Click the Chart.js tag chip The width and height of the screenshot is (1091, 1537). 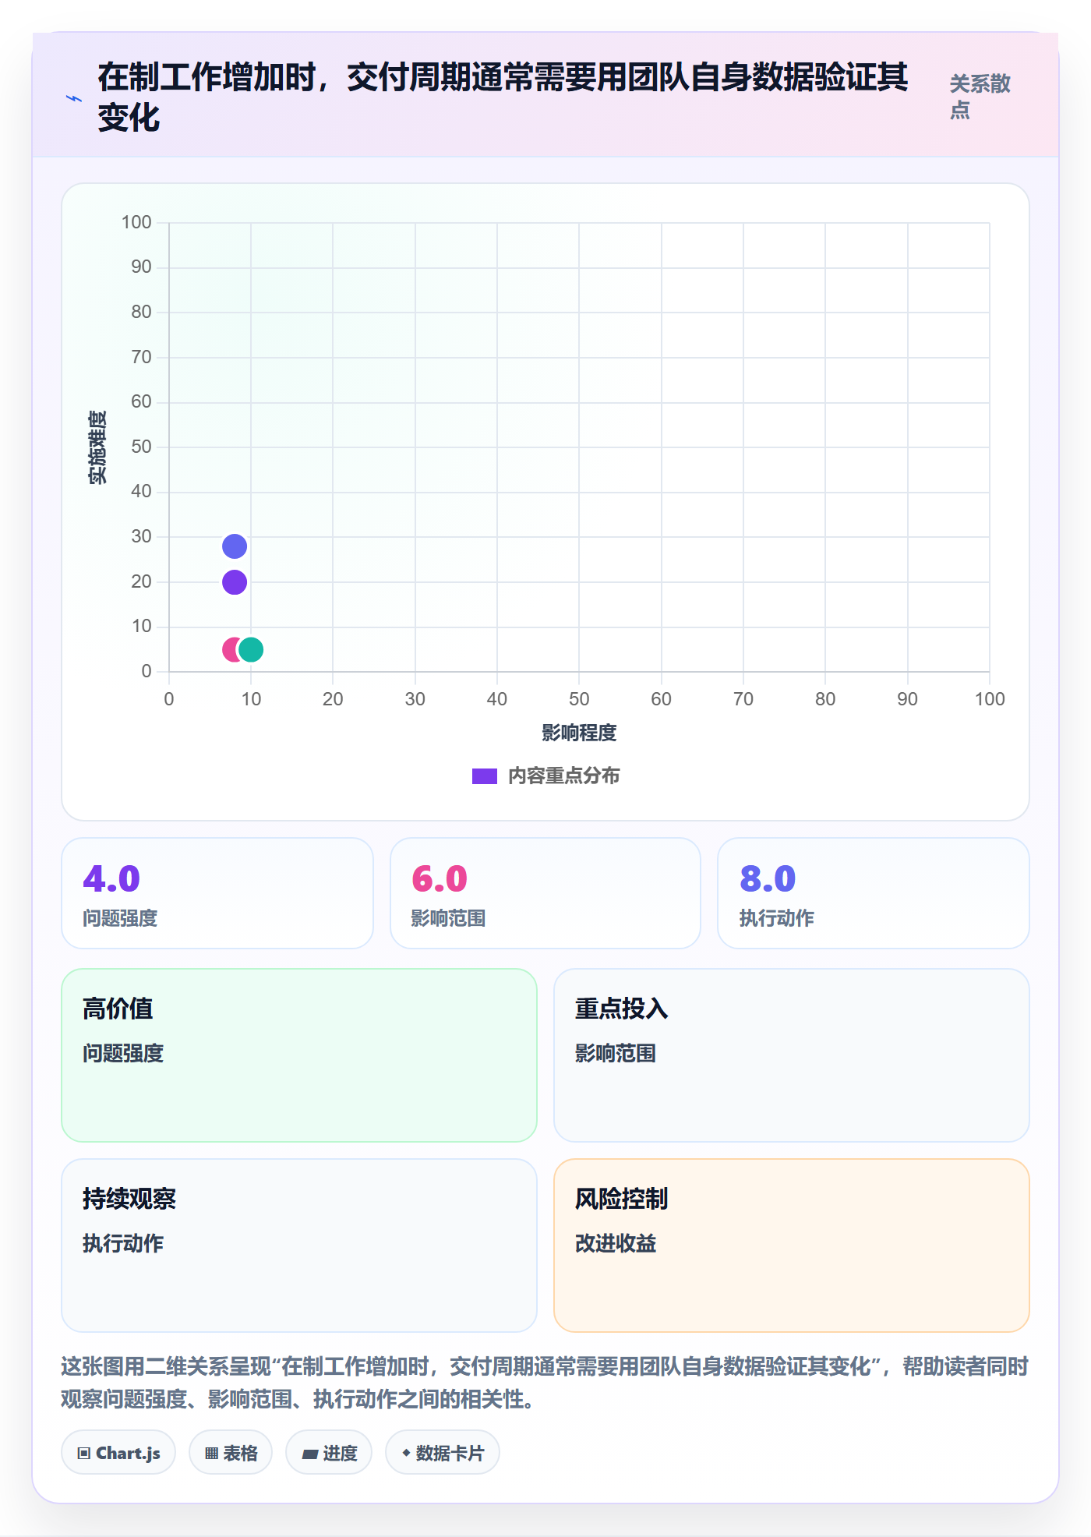point(118,1453)
